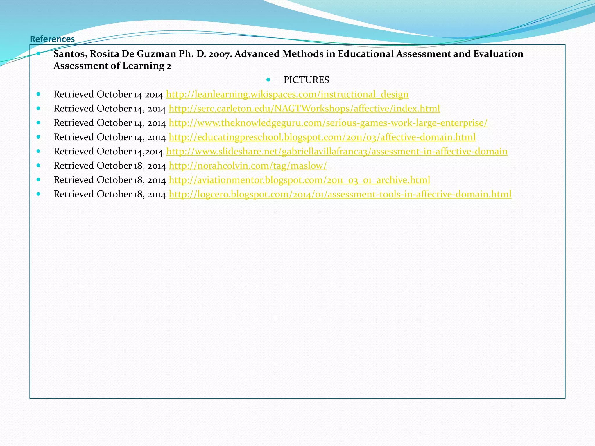Click the Assessment of Learning 2 text line
The width and height of the screenshot is (595, 446).
pyautogui.click(x=112, y=66)
